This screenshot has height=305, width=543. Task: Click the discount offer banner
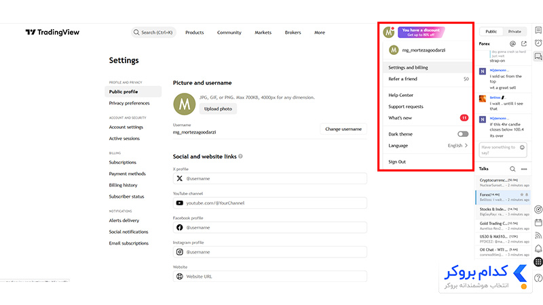click(x=421, y=32)
